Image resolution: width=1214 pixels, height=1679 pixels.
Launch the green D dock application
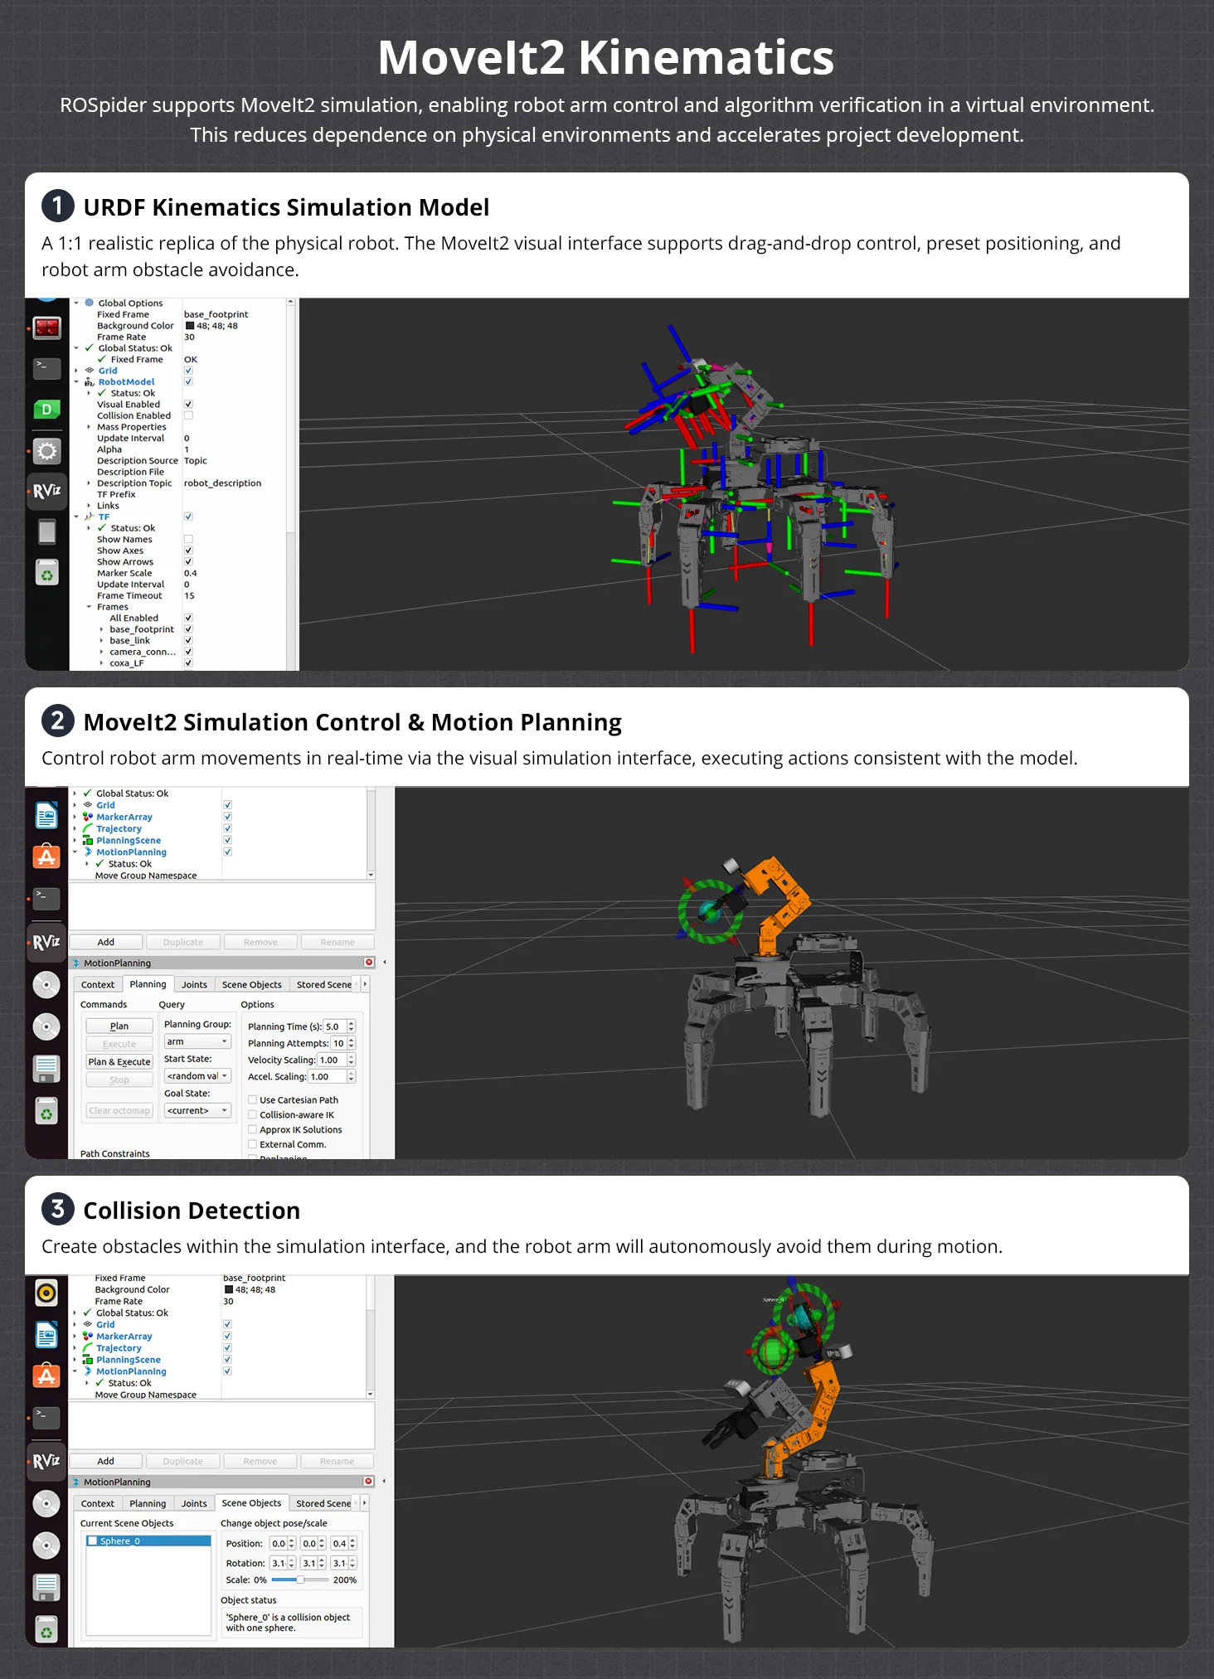(46, 409)
